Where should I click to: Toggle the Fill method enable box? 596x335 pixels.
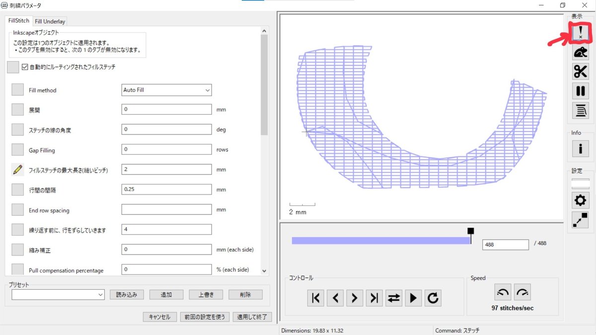18,90
